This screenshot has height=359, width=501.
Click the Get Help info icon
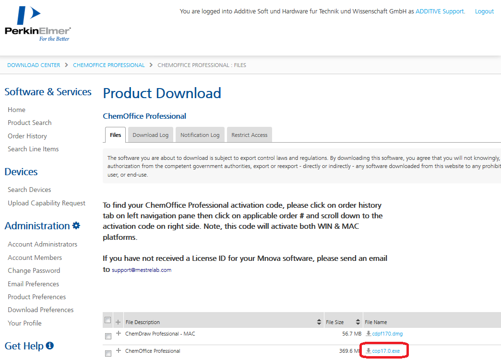point(50,346)
